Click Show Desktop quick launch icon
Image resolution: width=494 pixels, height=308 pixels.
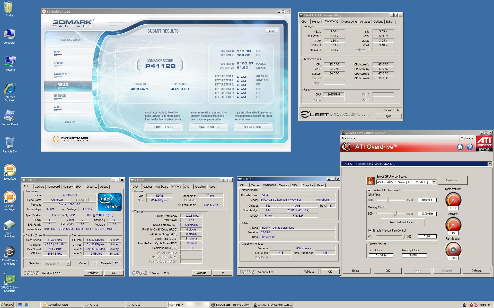20,305
